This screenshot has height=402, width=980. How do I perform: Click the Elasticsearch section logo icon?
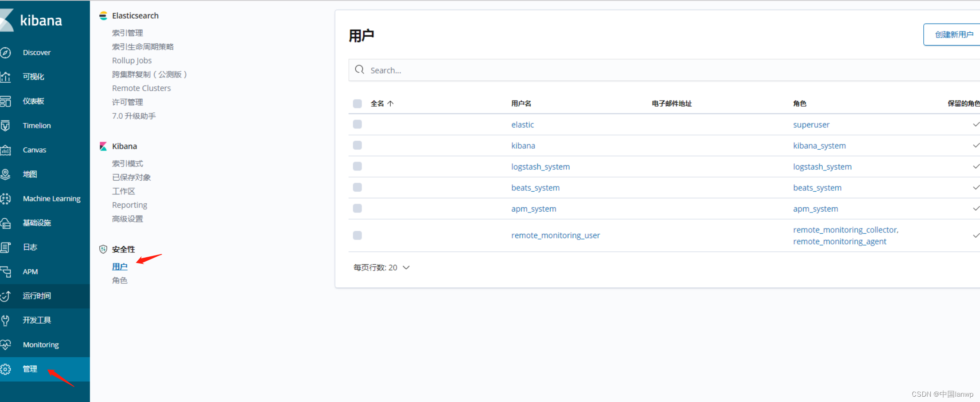(x=103, y=16)
